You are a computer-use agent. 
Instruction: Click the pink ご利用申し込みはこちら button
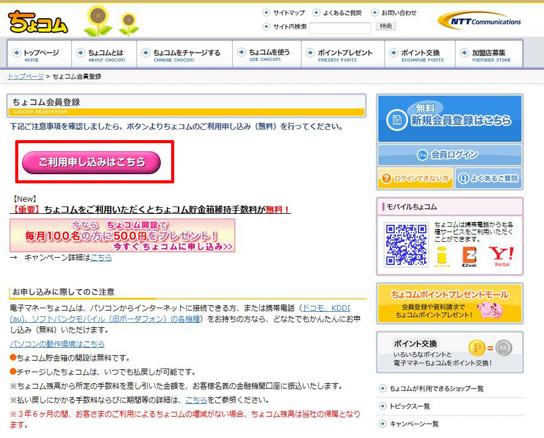[91, 162]
